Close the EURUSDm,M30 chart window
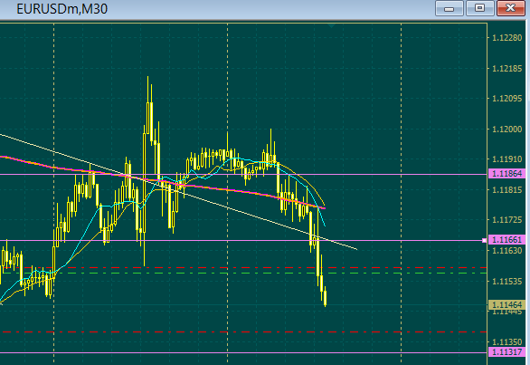530x365 pixels. (511, 8)
